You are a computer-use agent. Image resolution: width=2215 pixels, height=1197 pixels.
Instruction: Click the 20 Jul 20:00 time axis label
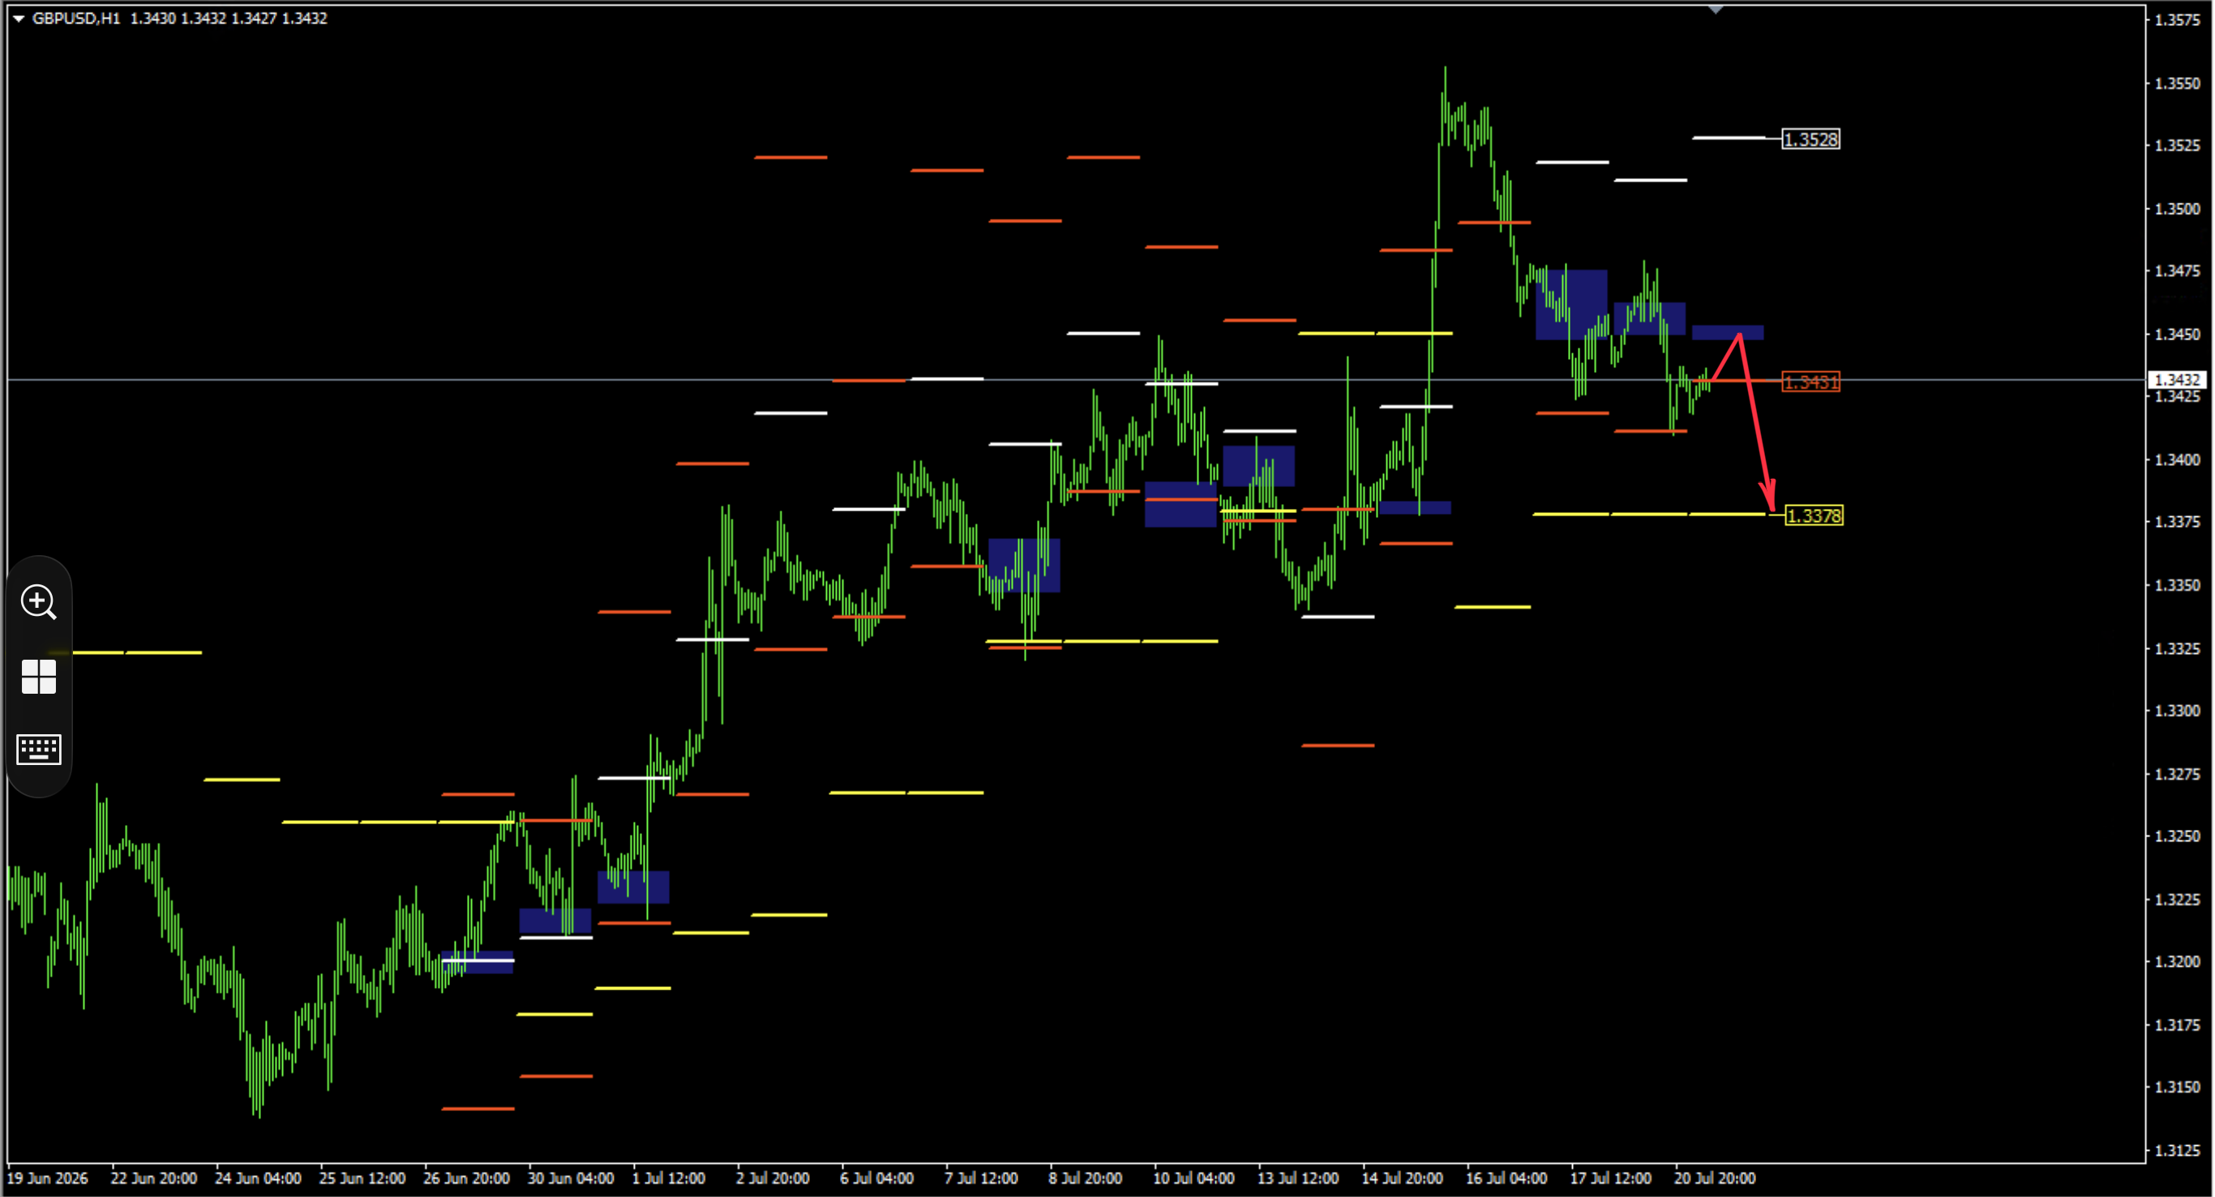click(1714, 1178)
